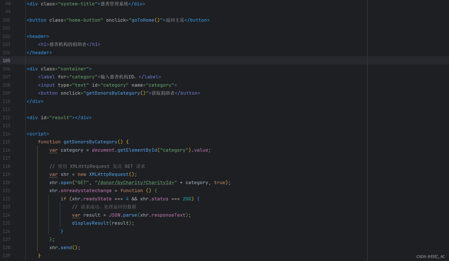Image resolution: width=449 pixels, height=261 pixels.
Task: Click the goToHome() onclick handler
Action: pos(146,20)
